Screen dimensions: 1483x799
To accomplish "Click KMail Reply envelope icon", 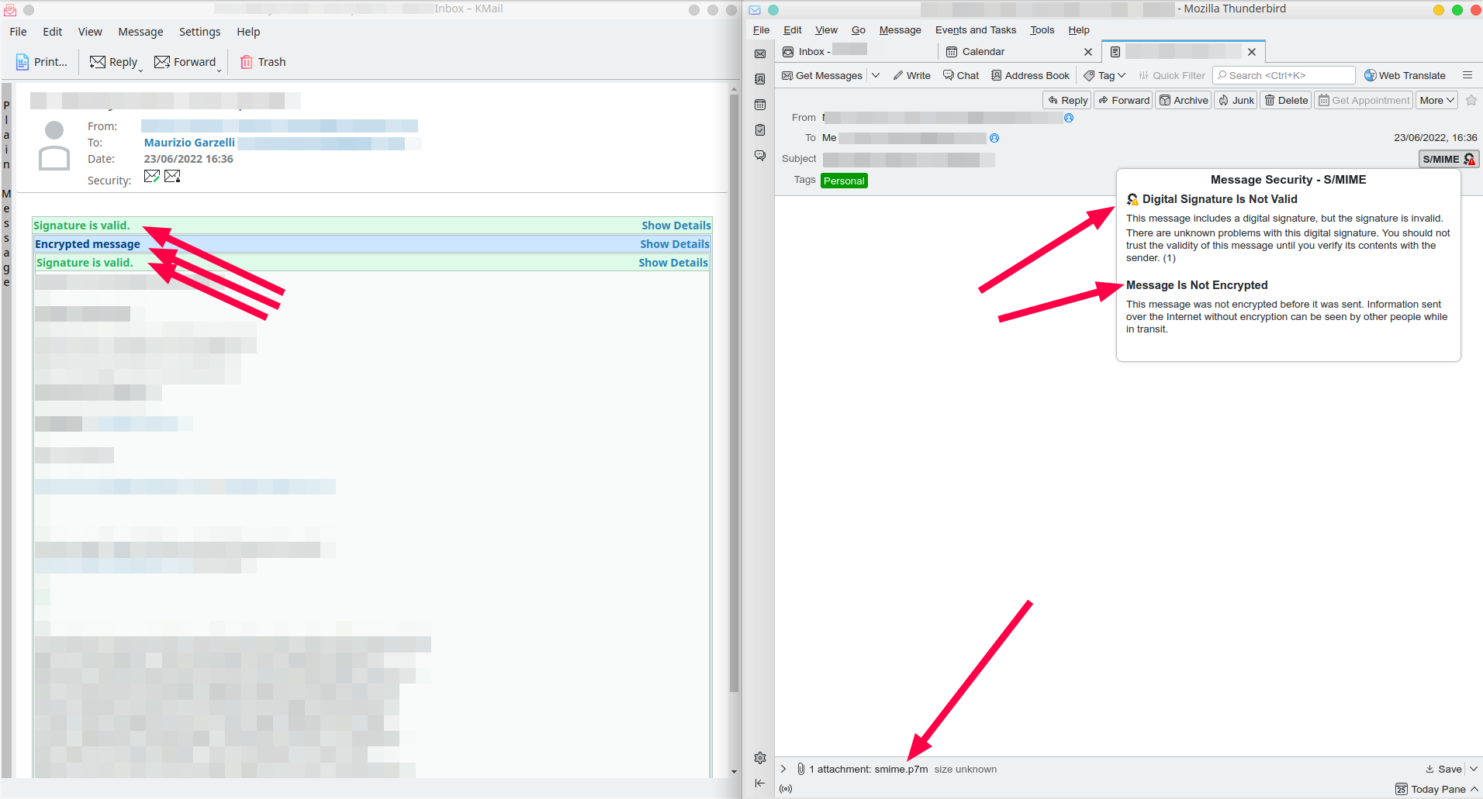I will [x=98, y=62].
